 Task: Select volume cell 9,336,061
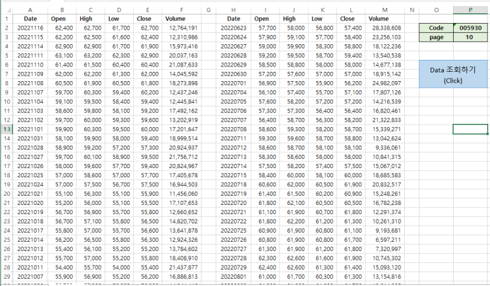[x=384, y=148]
